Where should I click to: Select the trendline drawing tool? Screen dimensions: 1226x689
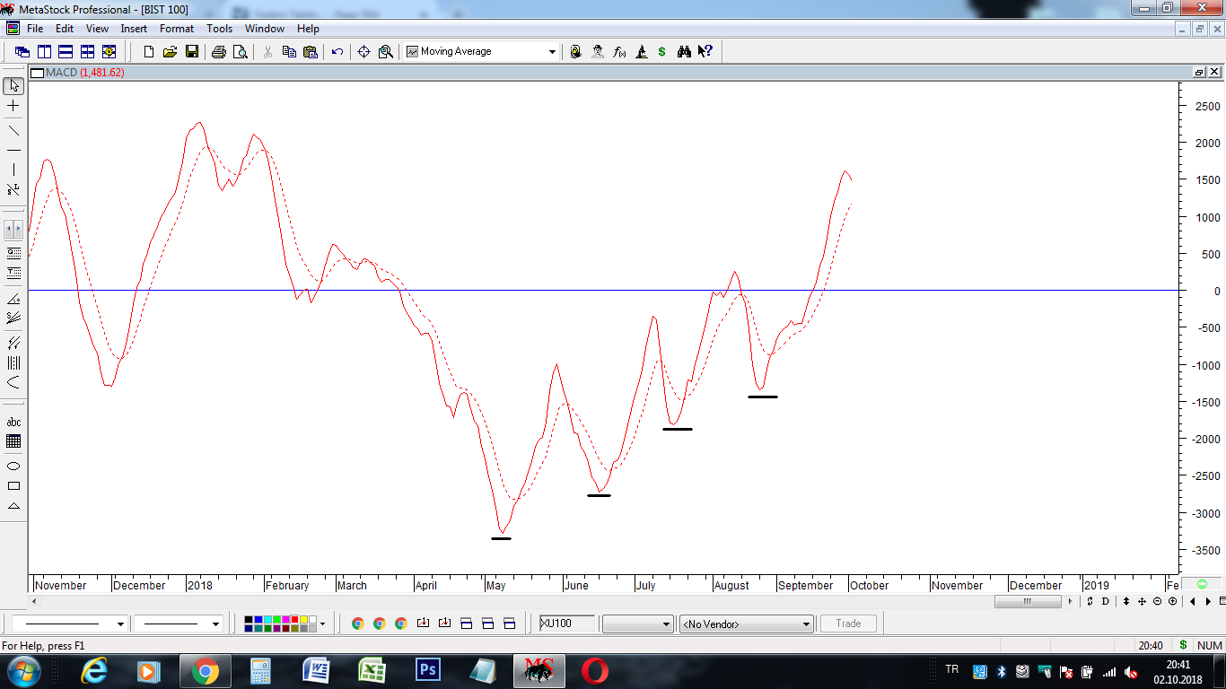coord(13,130)
